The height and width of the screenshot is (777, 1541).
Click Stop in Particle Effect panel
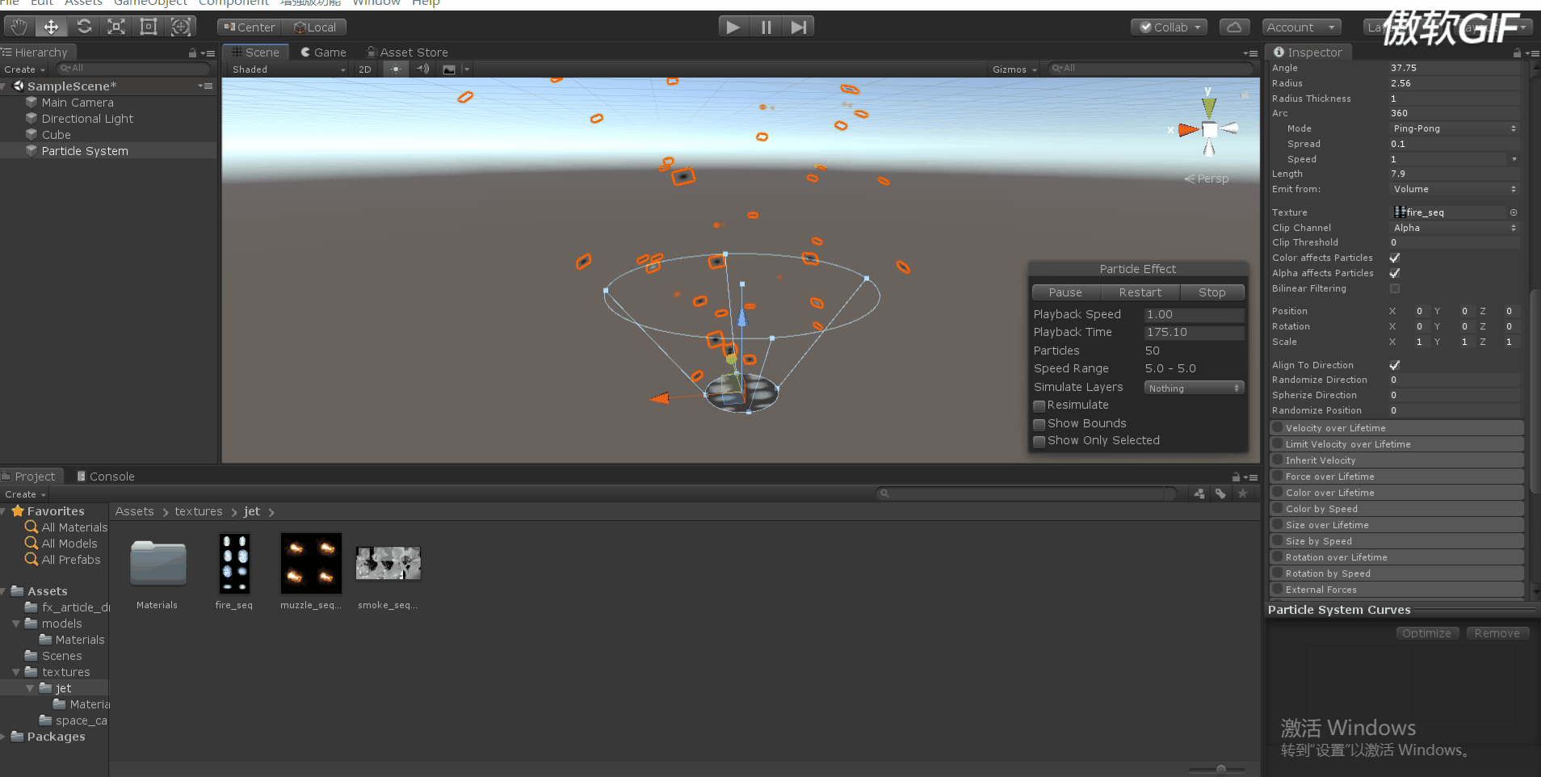pyautogui.click(x=1211, y=292)
